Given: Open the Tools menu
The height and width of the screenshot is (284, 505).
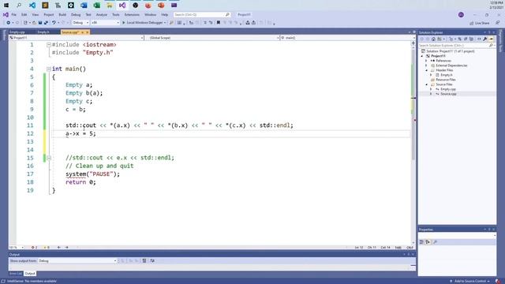Looking at the screenshot, I should point(116,15).
